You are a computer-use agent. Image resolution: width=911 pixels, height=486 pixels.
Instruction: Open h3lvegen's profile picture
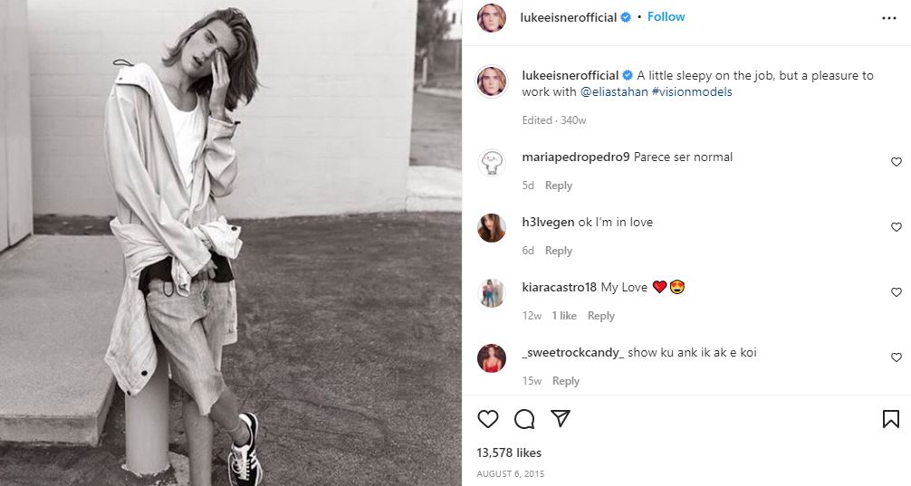tap(492, 227)
